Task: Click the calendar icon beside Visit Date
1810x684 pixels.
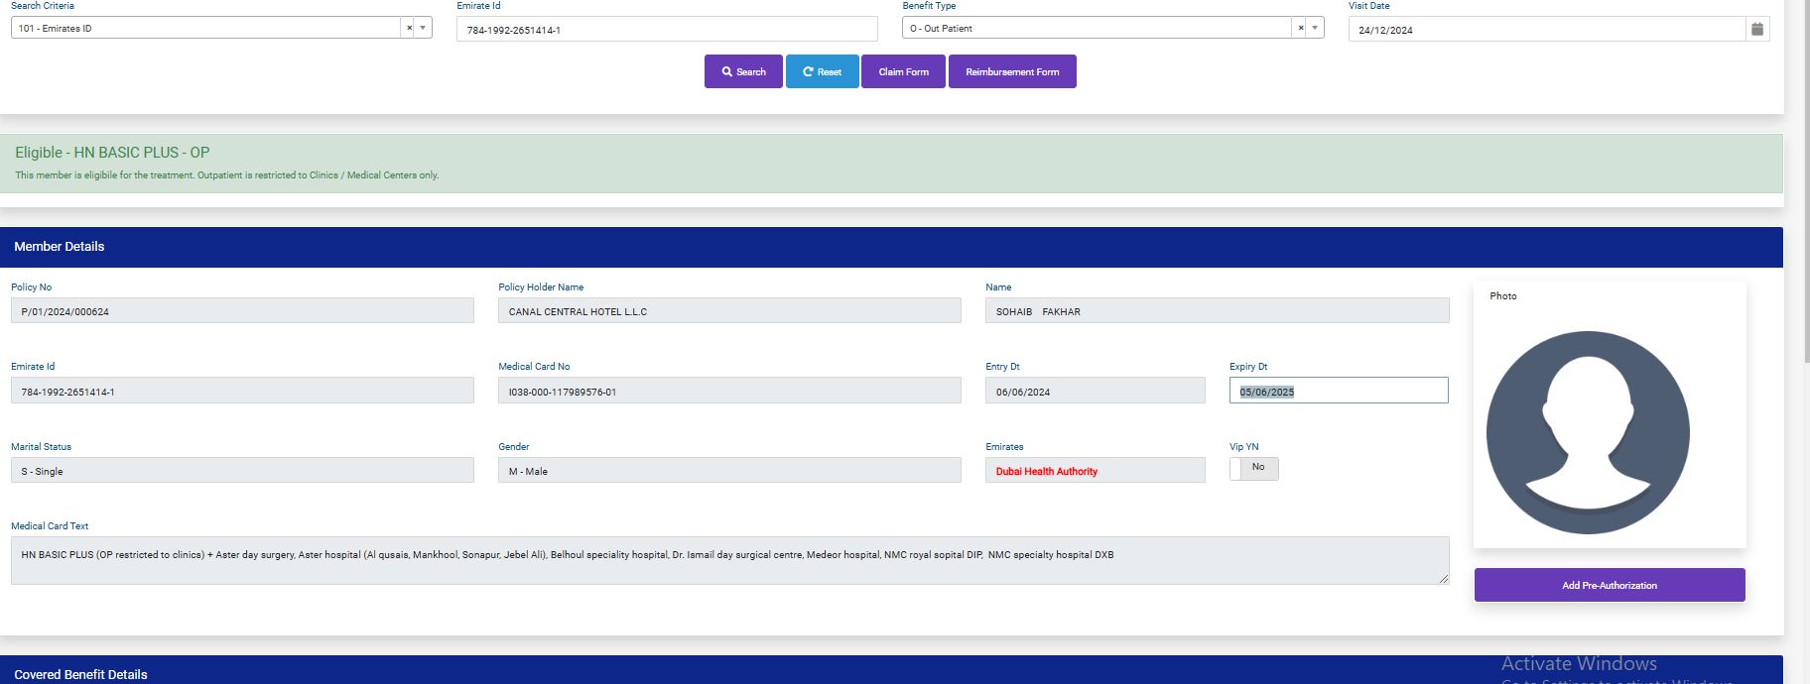Action: click(1757, 29)
